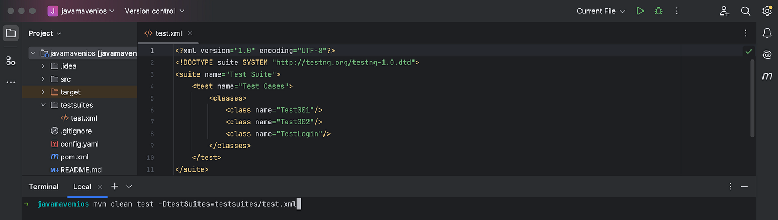Open the Maven tool window icon

coord(767,76)
